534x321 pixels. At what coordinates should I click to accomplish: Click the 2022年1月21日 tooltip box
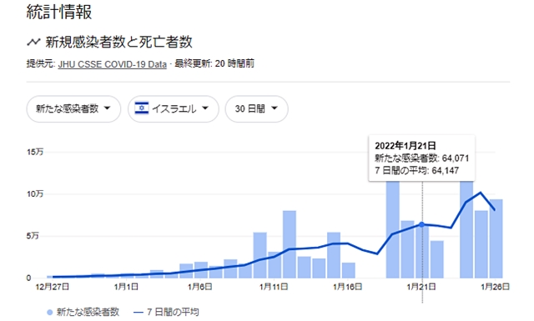click(x=421, y=158)
